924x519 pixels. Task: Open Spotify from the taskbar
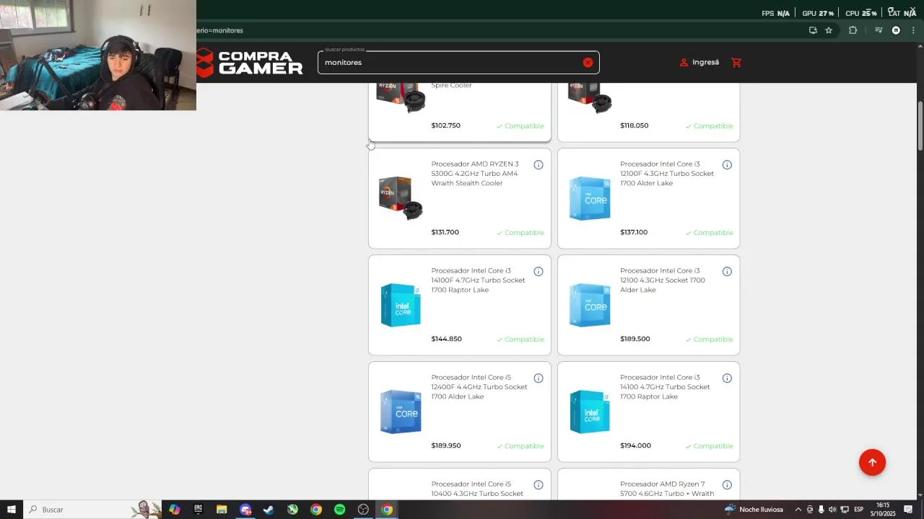click(339, 510)
